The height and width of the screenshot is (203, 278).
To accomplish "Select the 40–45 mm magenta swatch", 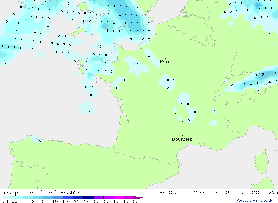I will [119, 197].
